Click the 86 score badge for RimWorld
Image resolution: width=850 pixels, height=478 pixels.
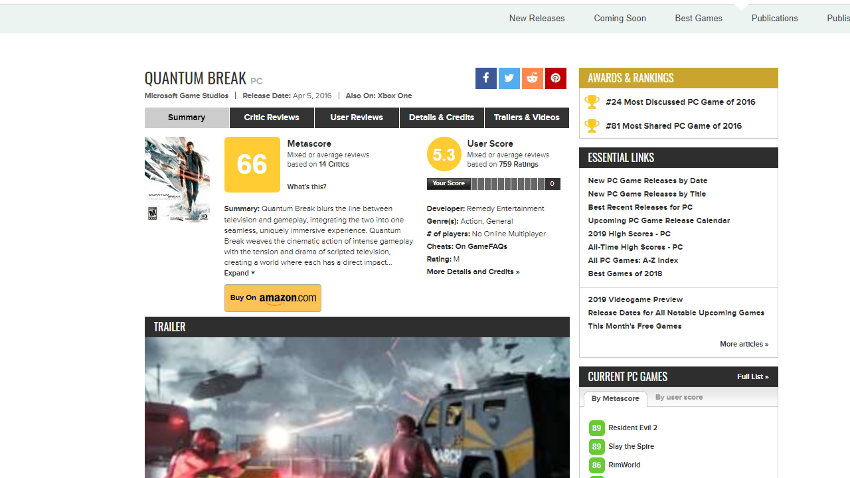pyautogui.click(x=596, y=465)
